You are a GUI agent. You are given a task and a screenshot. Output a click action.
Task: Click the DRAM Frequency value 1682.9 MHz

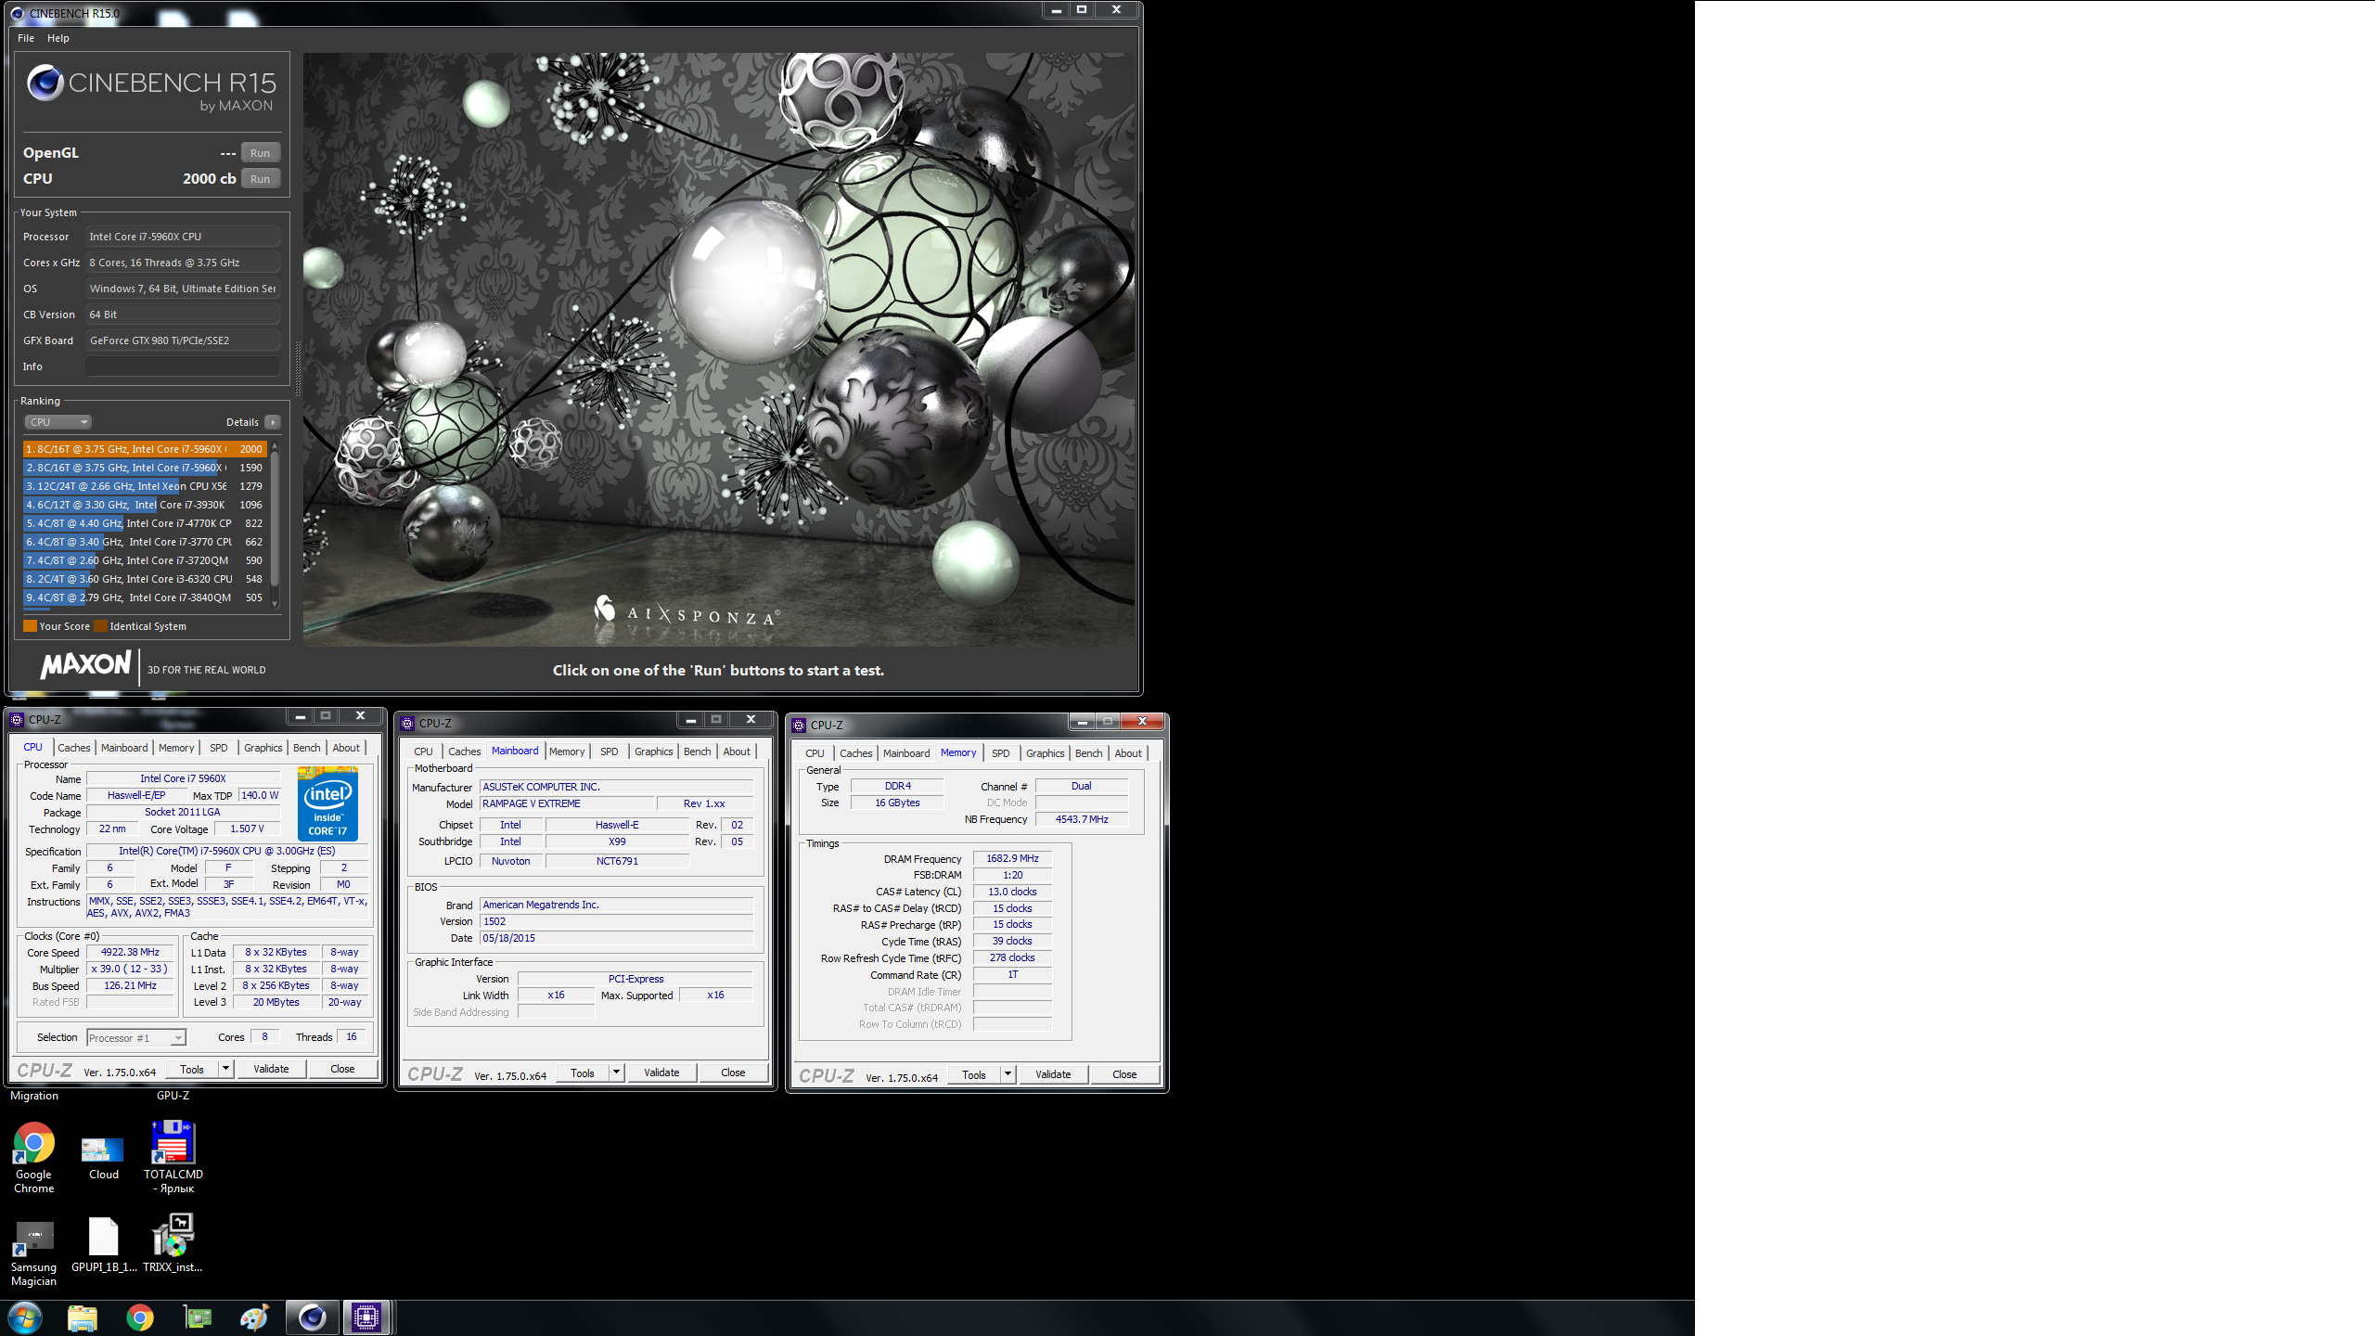pos(1012,859)
